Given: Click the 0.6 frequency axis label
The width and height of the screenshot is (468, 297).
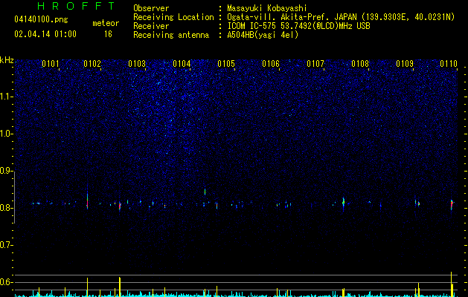Looking at the screenshot, I should click(x=7, y=282).
